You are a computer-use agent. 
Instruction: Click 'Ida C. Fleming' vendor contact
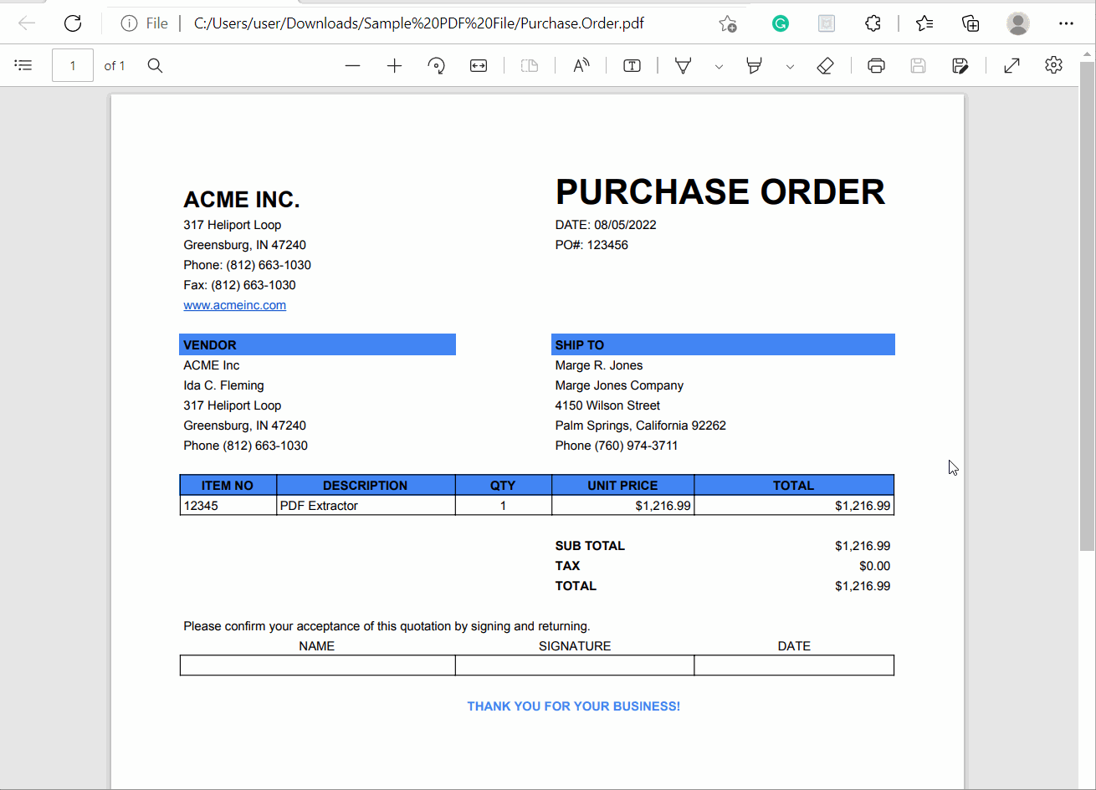[223, 385]
